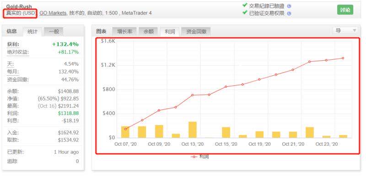Click the $1.2K y-axis label
The width and height of the screenshot is (366, 178).
108,65
